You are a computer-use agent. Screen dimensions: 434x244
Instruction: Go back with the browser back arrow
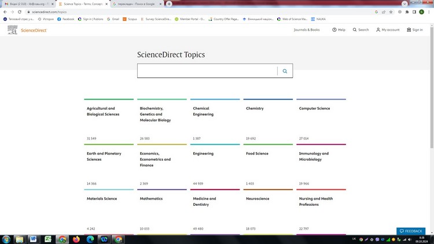(x=5, y=12)
